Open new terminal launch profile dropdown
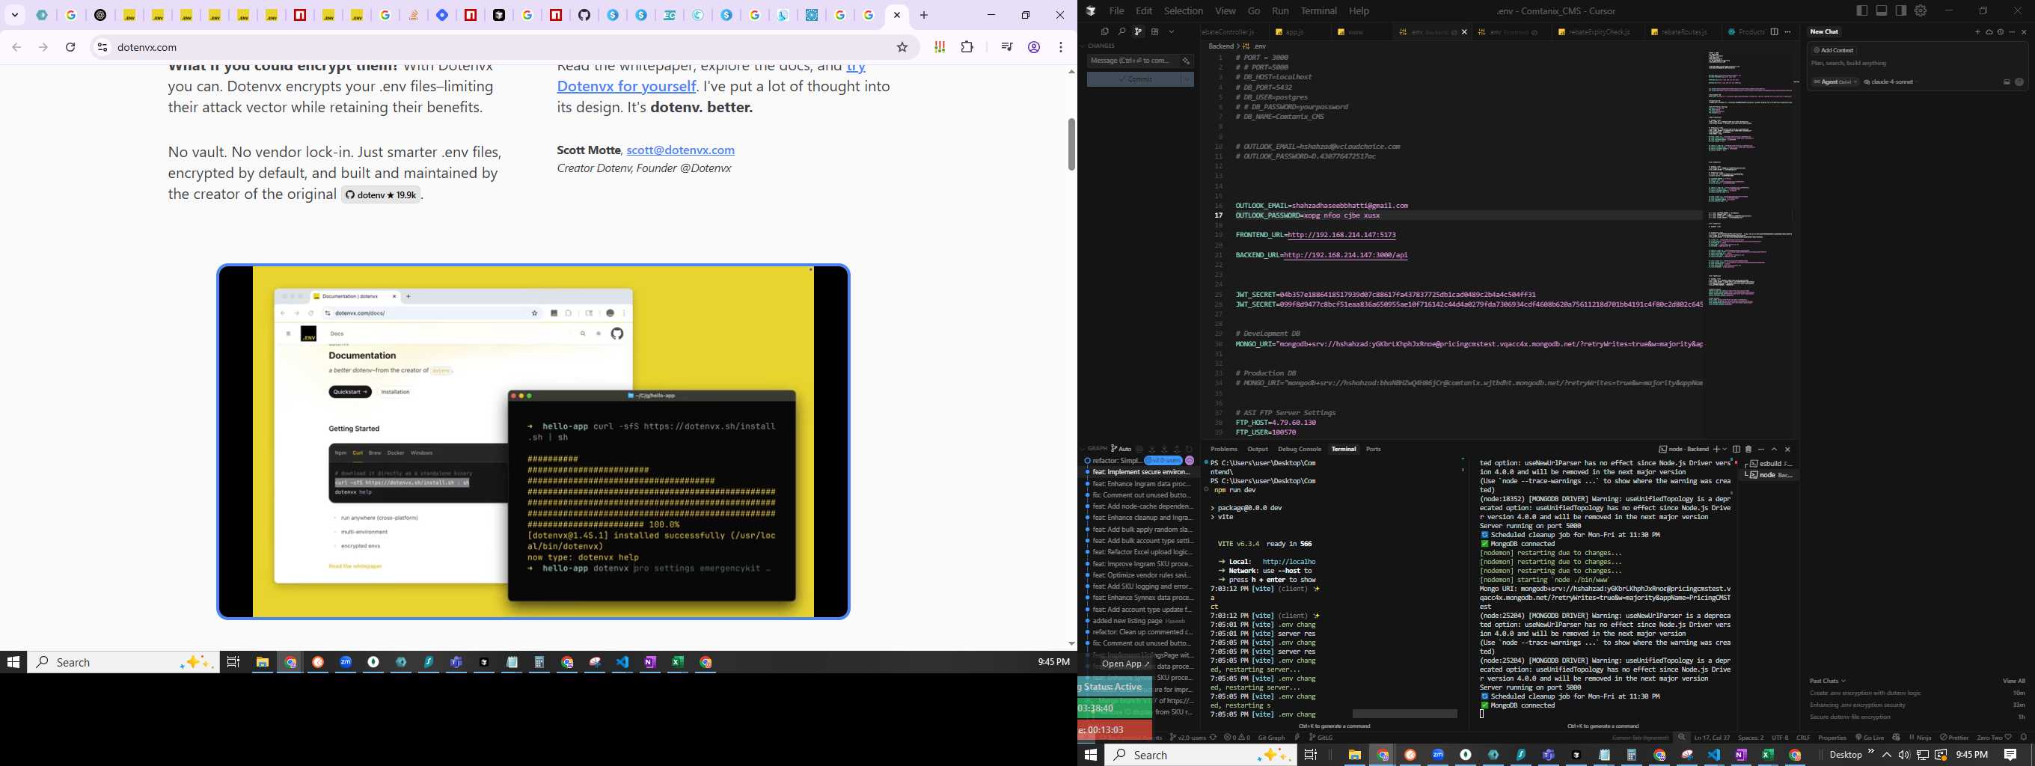The width and height of the screenshot is (2035, 766). pos(1725,450)
